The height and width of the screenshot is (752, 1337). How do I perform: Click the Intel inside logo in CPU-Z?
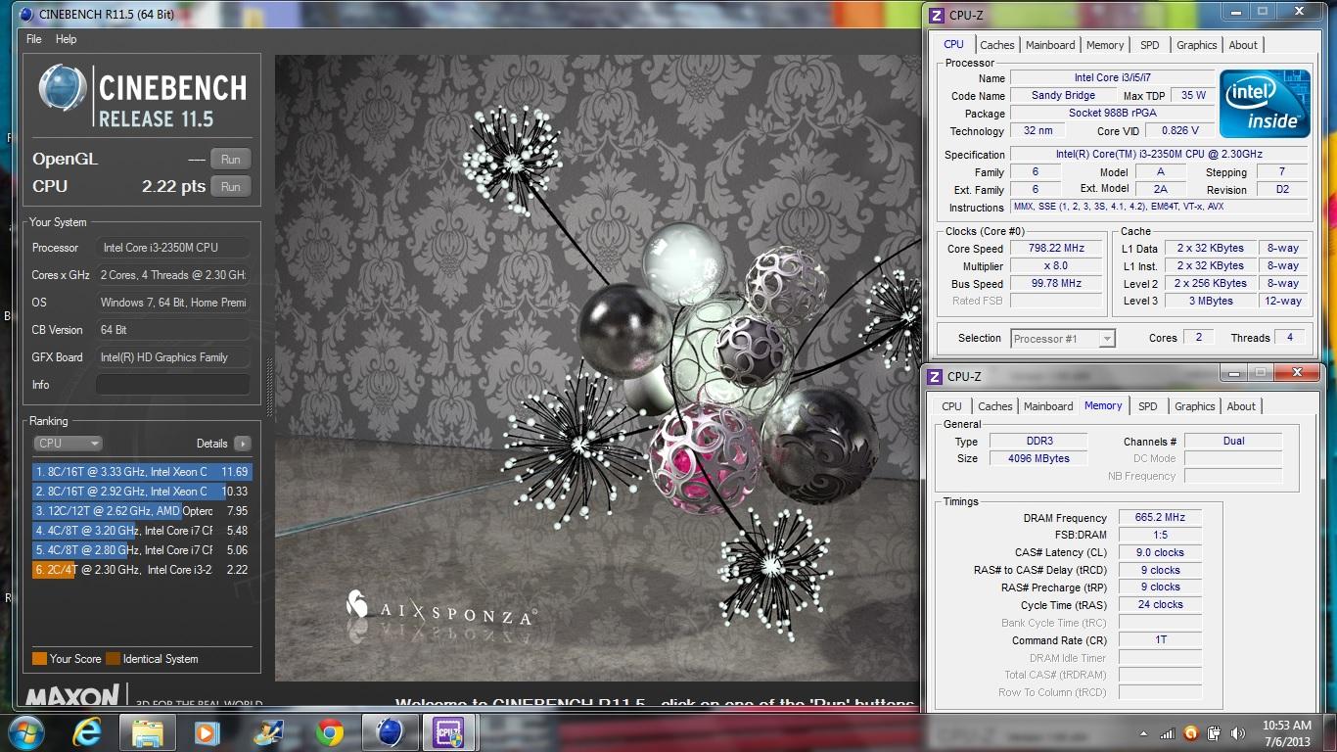click(1265, 103)
